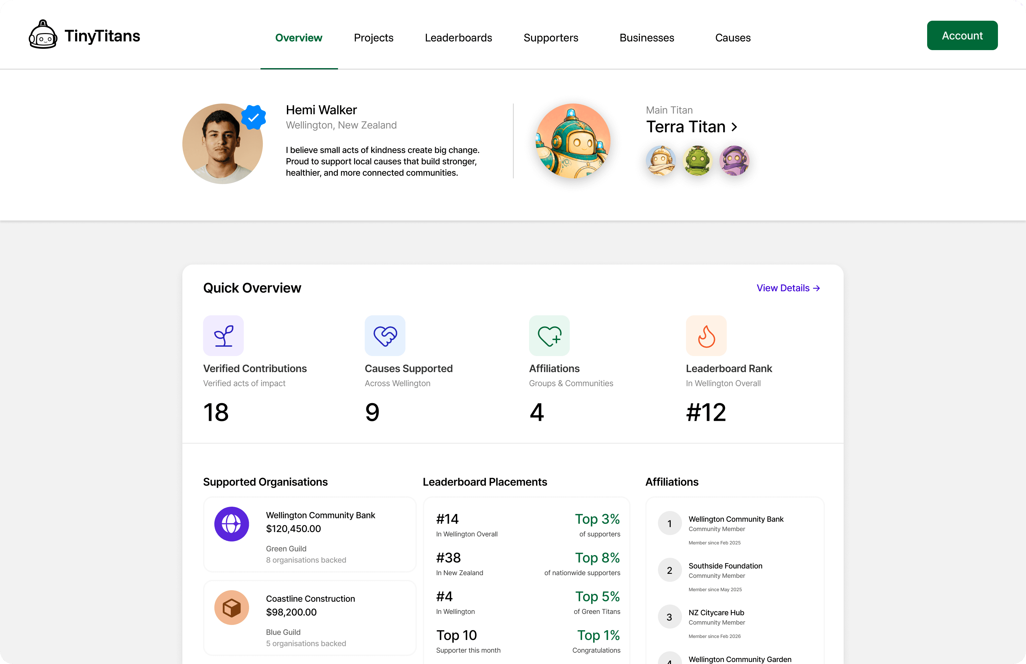Click the Causes Supported handshake heart icon

point(385,335)
